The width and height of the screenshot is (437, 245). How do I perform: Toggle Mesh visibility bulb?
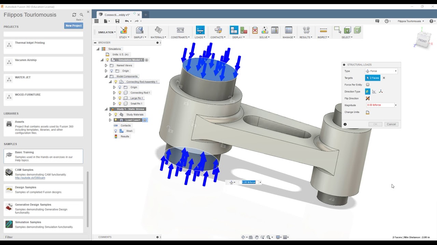(x=116, y=131)
